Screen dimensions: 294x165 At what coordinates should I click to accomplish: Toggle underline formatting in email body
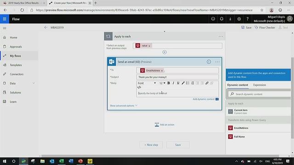tap(178, 83)
